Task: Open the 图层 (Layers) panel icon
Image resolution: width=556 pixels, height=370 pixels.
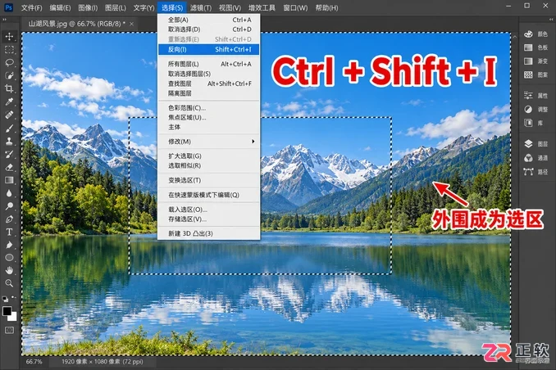Action: (x=528, y=144)
